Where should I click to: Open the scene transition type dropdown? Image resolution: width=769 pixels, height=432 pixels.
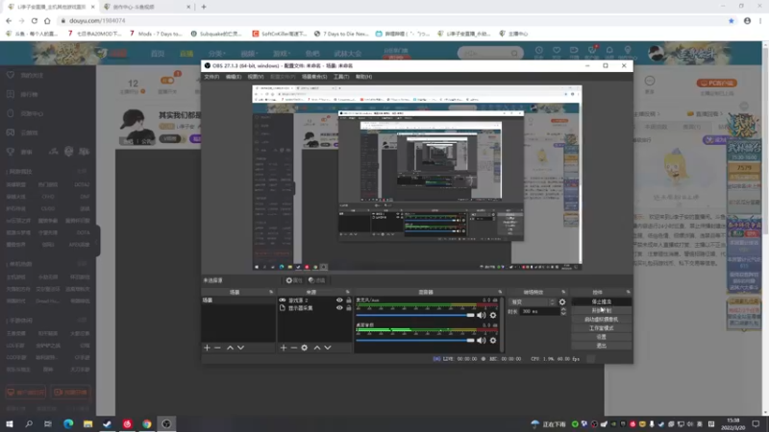coord(533,302)
